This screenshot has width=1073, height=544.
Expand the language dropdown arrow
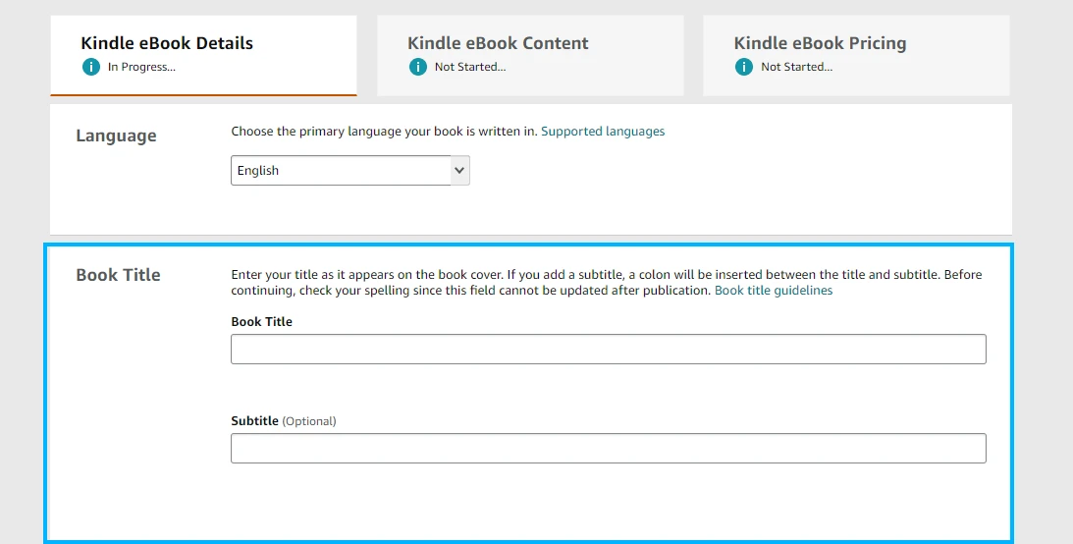click(x=458, y=170)
